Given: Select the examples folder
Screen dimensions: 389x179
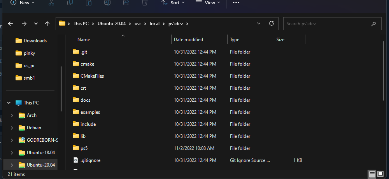Looking at the screenshot, I should pyautogui.click(x=90, y=112).
